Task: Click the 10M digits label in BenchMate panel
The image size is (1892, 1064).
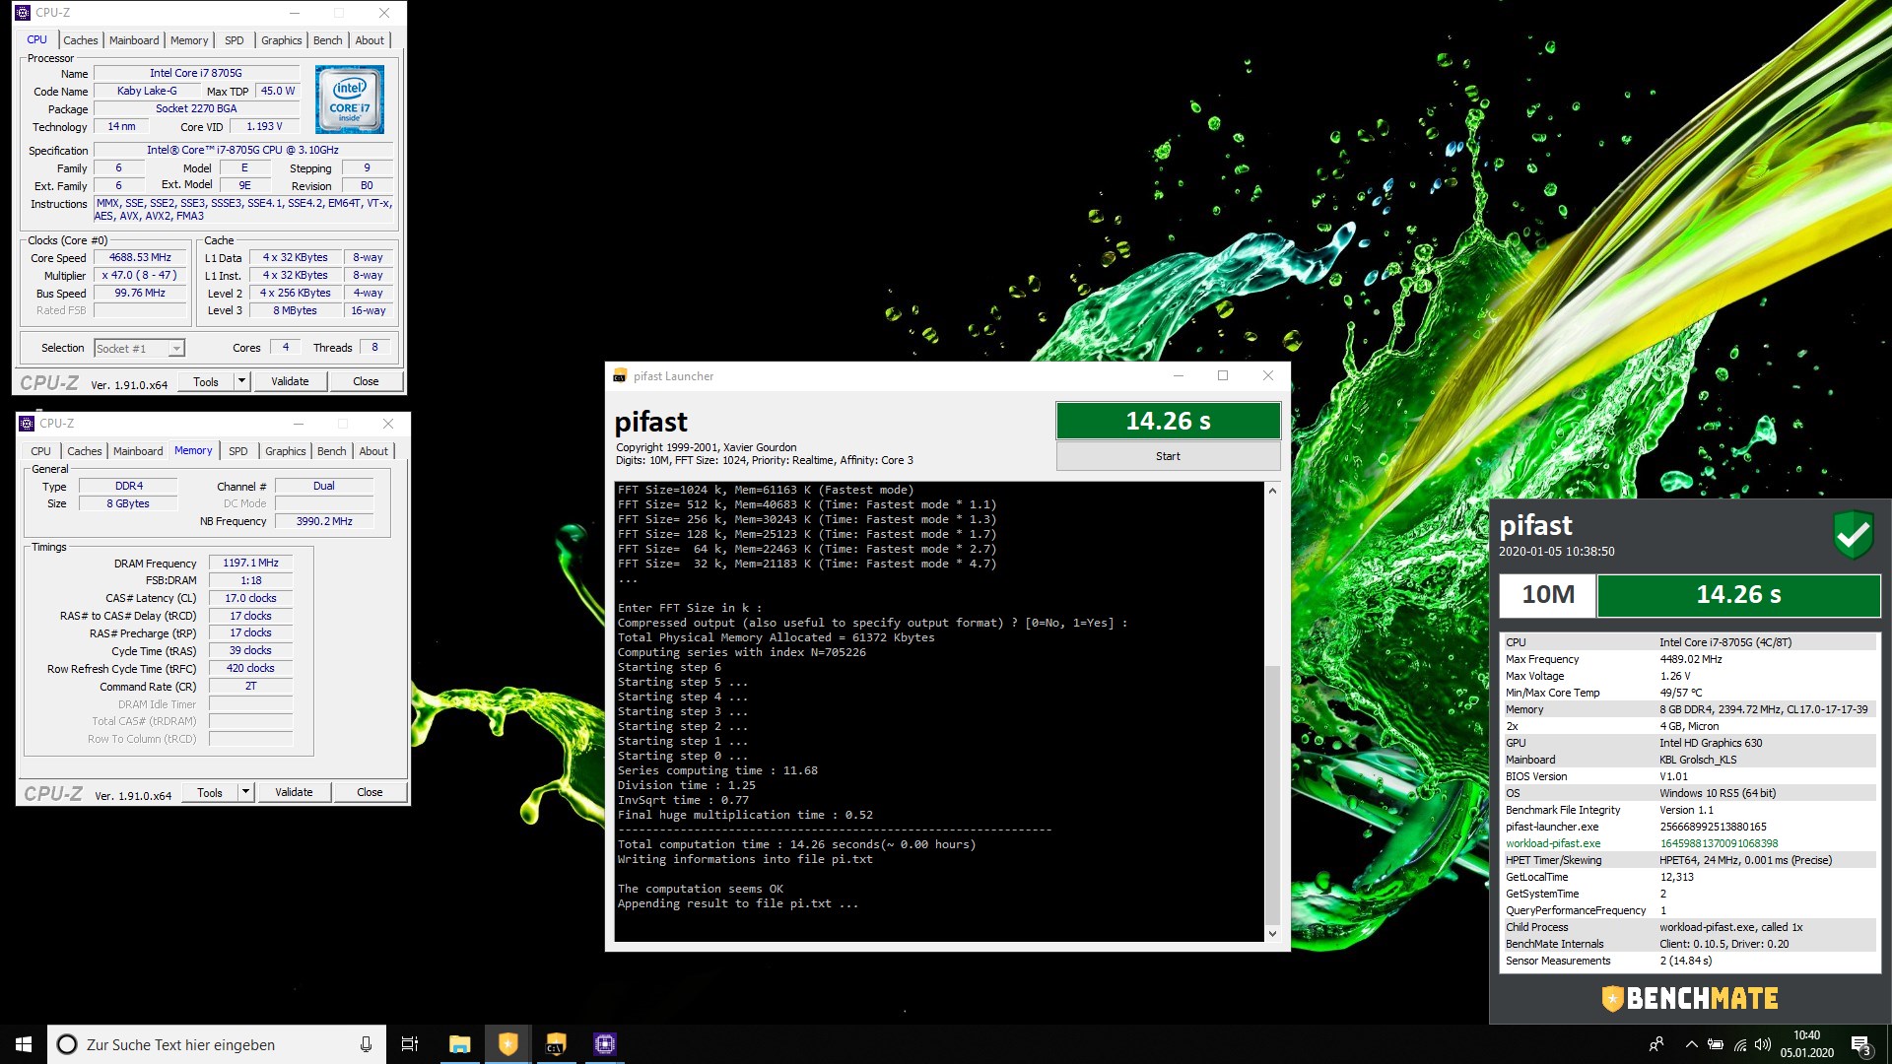Action: (x=1547, y=595)
